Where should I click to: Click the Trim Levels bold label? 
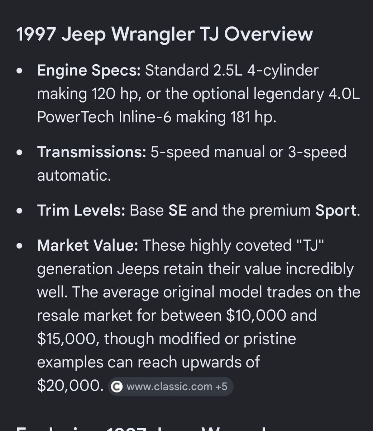(81, 210)
